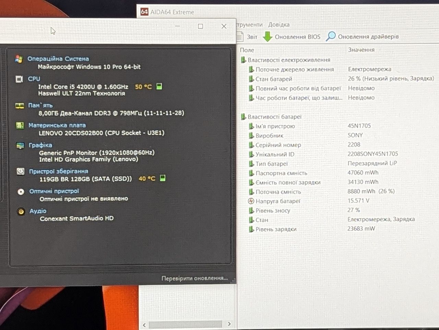This screenshot has width=439, height=330.
Task: Click the AIDA64 Extreme app icon in title bar
Action: pyautogui.click(x=144, y=12)
